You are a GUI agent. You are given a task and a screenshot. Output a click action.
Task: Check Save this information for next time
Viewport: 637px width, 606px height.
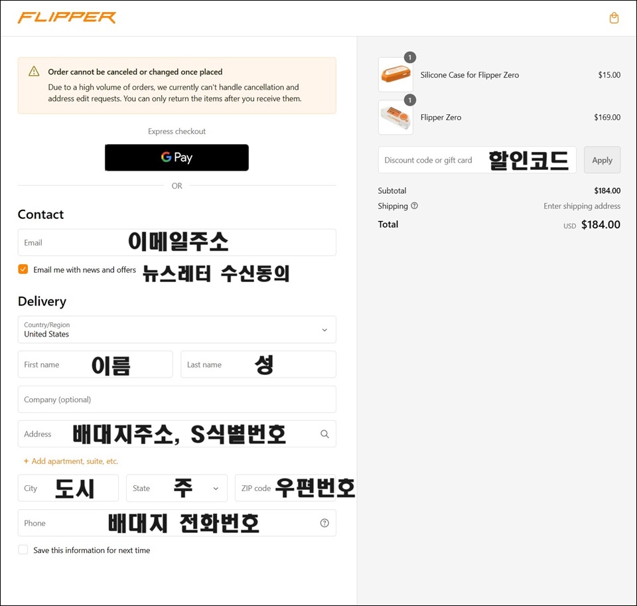coord(23,550)
